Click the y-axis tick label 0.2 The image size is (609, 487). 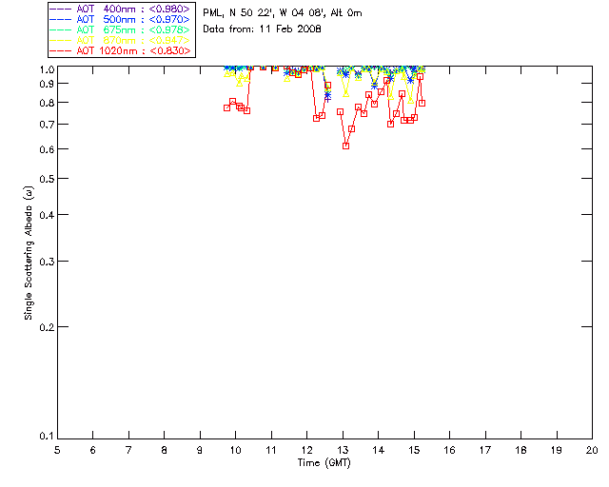pos(47,327)
